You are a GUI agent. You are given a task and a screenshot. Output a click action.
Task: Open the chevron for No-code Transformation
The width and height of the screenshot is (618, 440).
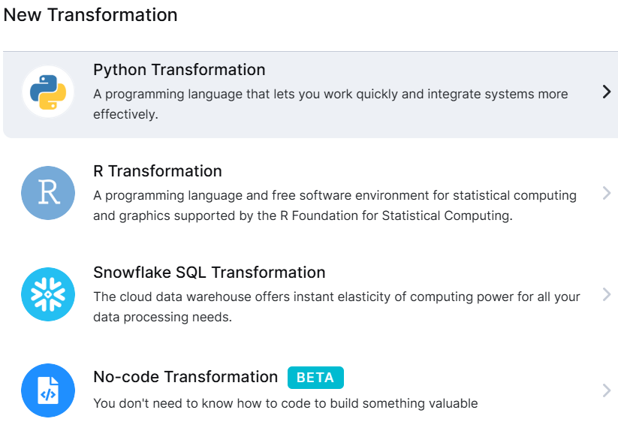[607, 390]
